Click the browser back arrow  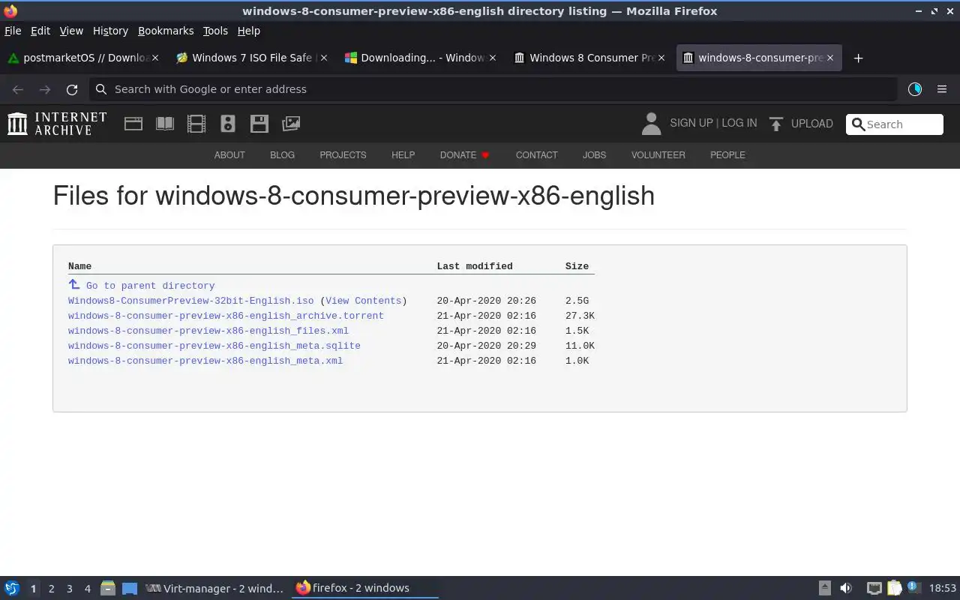(x=18, y=89)
